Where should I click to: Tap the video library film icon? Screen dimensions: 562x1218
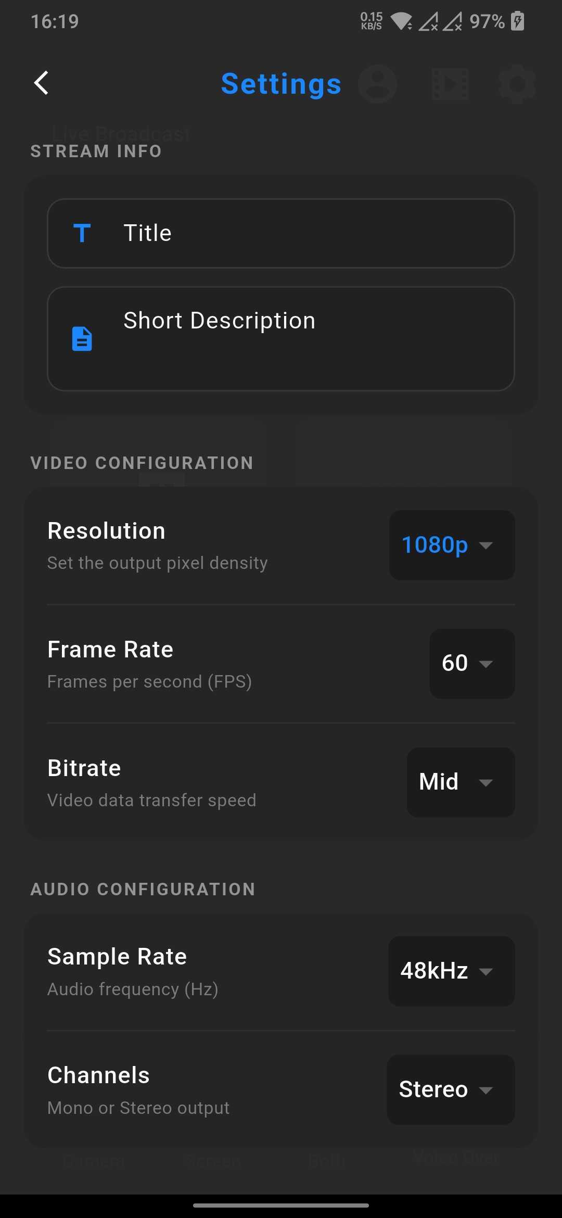click(450, 84)
